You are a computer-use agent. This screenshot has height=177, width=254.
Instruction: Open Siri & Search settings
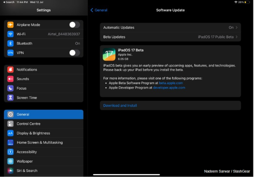click(44, 171)
